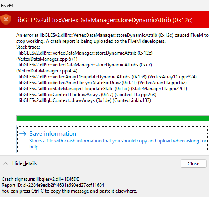The height and width of the screenshot is (197, 209).
Task: Click the blue Save information arrow icon
Action: [x=23, y=134]
